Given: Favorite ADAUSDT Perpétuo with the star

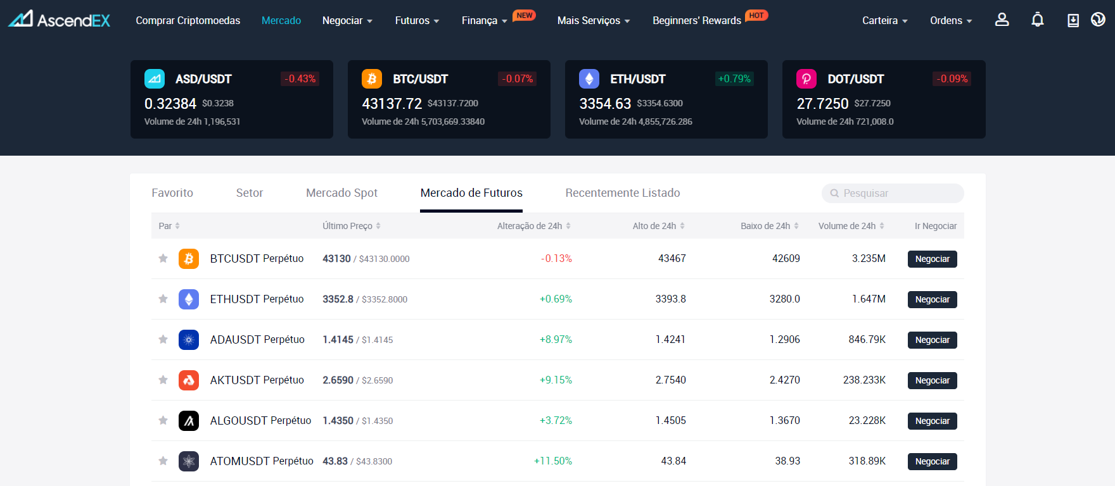Looking at the screenshot, I should pyautogui.click(x=163, y=339).
